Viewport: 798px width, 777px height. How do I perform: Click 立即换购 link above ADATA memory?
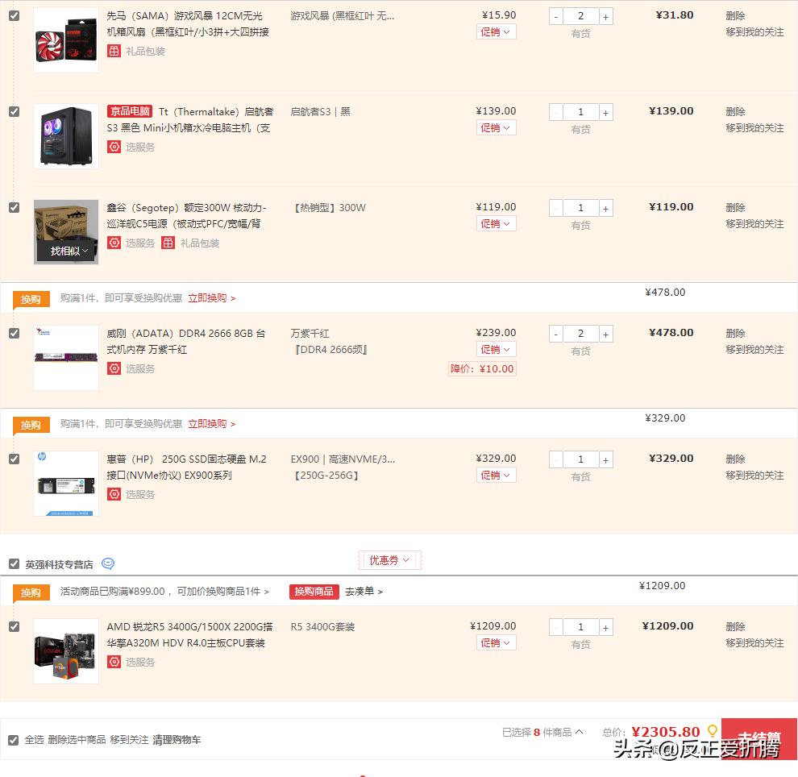pyautogui.click(x=212, y=297)
